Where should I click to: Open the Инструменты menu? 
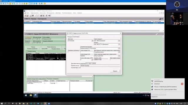click(51, 13)
